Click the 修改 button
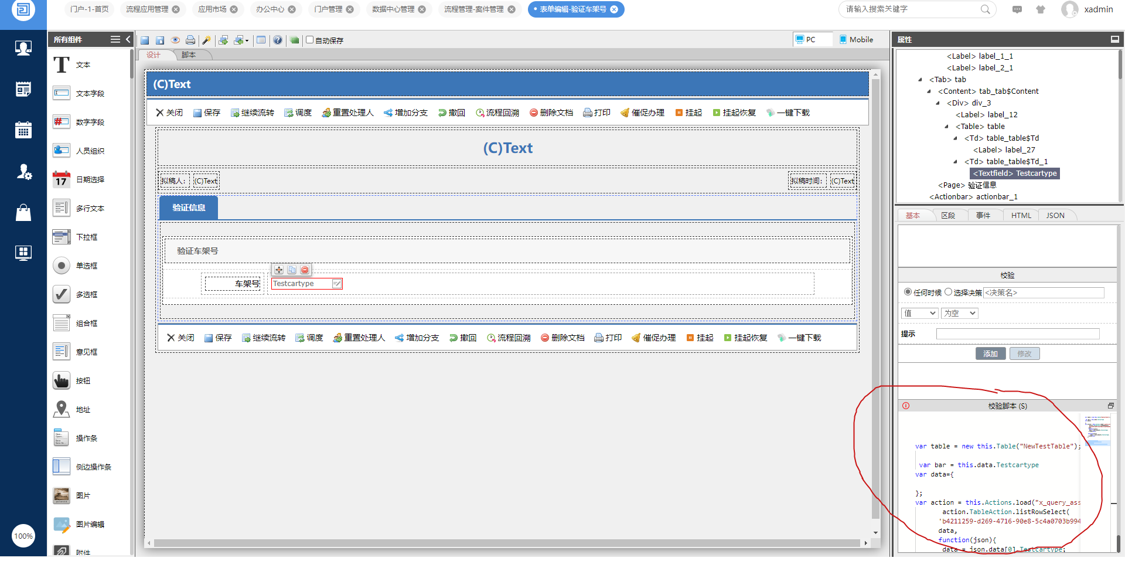The width and height of the screenshot is (1125, 568). pos(1025,353)
